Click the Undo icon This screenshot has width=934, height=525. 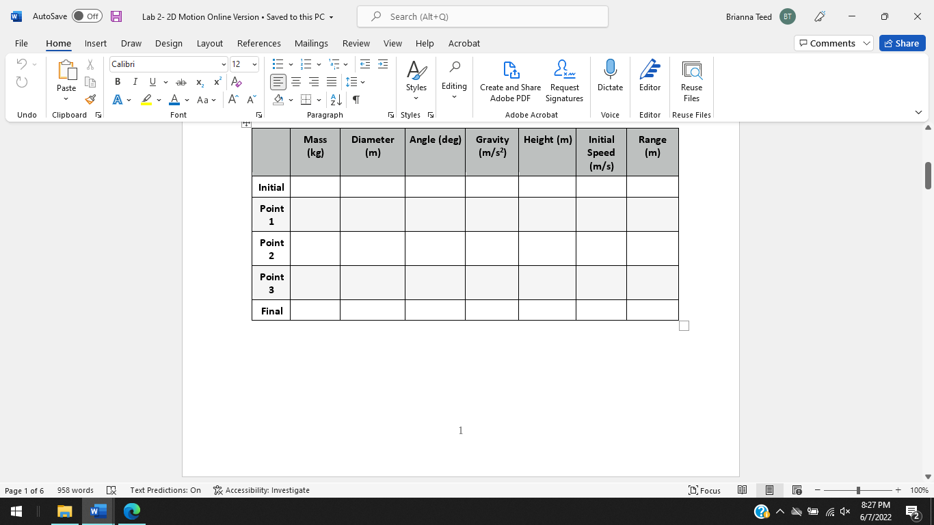tap(22, 64)
